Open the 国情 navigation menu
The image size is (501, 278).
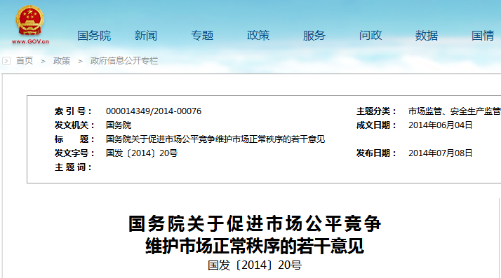(x=483, y=36)
